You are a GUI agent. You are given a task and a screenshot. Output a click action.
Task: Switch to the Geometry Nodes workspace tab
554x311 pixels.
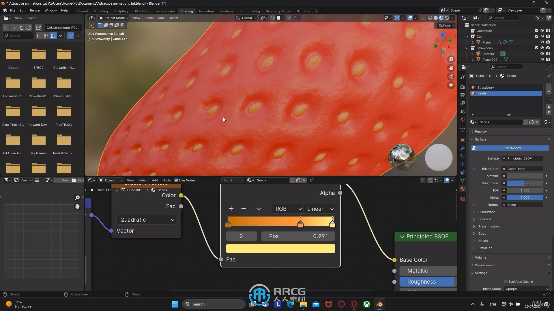278,11
